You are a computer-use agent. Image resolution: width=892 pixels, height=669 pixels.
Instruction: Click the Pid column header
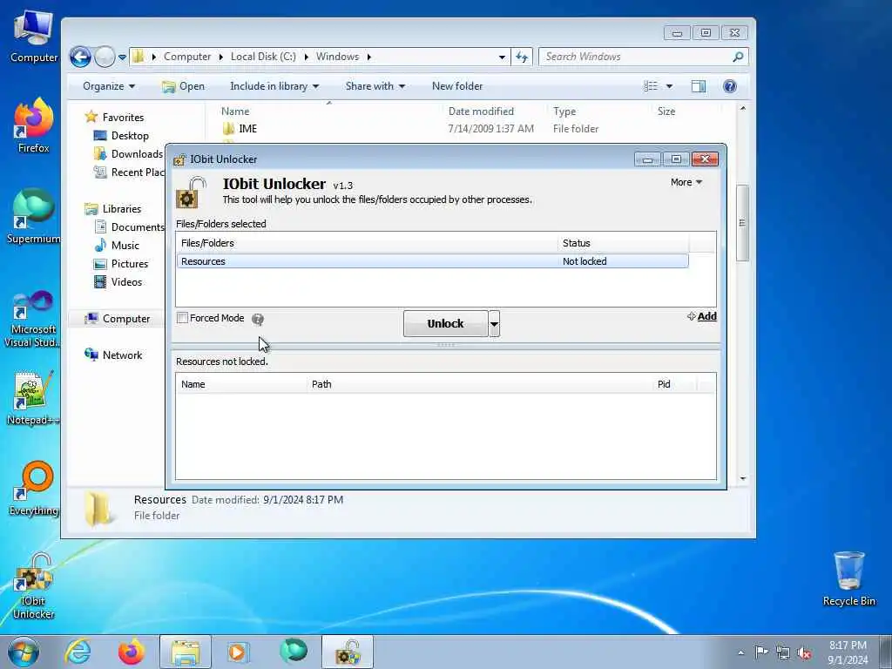(x=675, y=384)
